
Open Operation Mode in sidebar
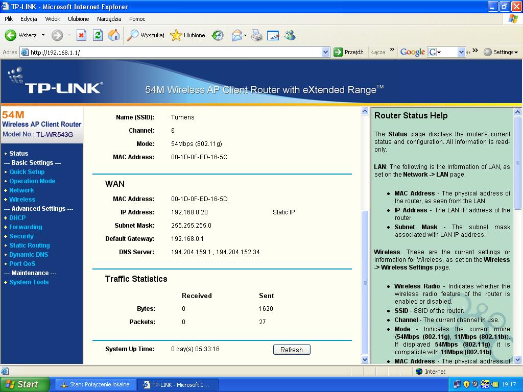point(32,181)
